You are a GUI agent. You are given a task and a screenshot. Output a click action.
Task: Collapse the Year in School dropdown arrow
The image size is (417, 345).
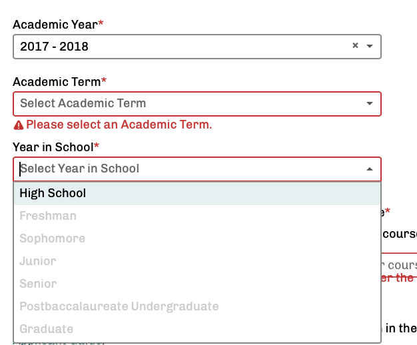370,169
